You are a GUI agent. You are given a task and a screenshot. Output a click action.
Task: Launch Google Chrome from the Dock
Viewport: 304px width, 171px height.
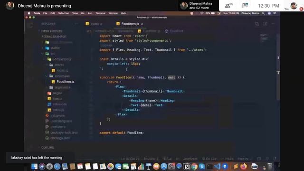click(194, 166)
